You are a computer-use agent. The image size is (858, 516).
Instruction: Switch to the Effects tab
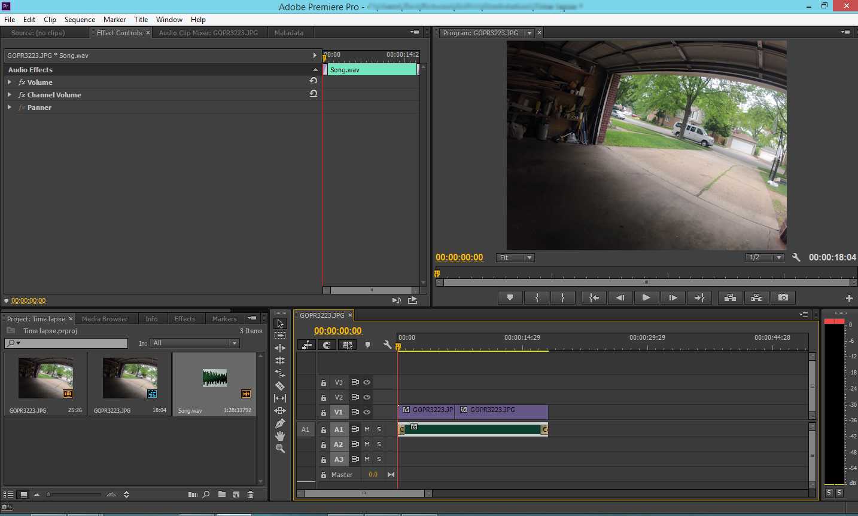pos(185,319)
